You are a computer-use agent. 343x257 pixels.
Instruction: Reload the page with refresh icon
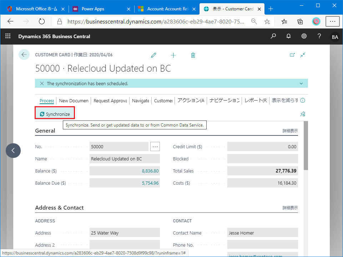click(x=41, y=21)
